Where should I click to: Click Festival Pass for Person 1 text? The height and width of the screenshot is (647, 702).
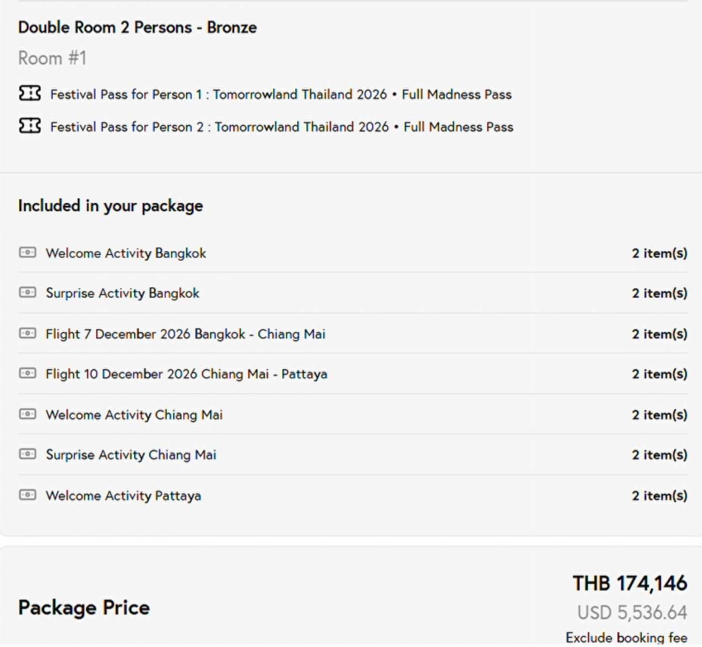click(281, 94)
